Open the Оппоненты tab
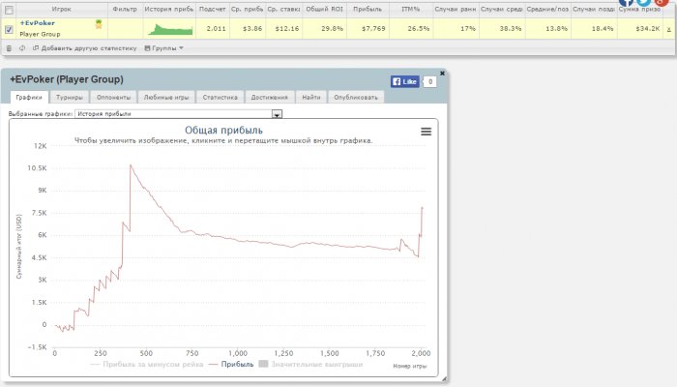The image size is (677, 387). (x=113, y=97)
